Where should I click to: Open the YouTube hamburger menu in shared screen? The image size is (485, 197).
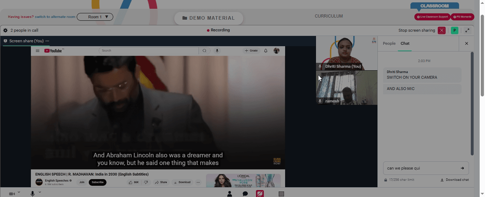pos(37,51)
